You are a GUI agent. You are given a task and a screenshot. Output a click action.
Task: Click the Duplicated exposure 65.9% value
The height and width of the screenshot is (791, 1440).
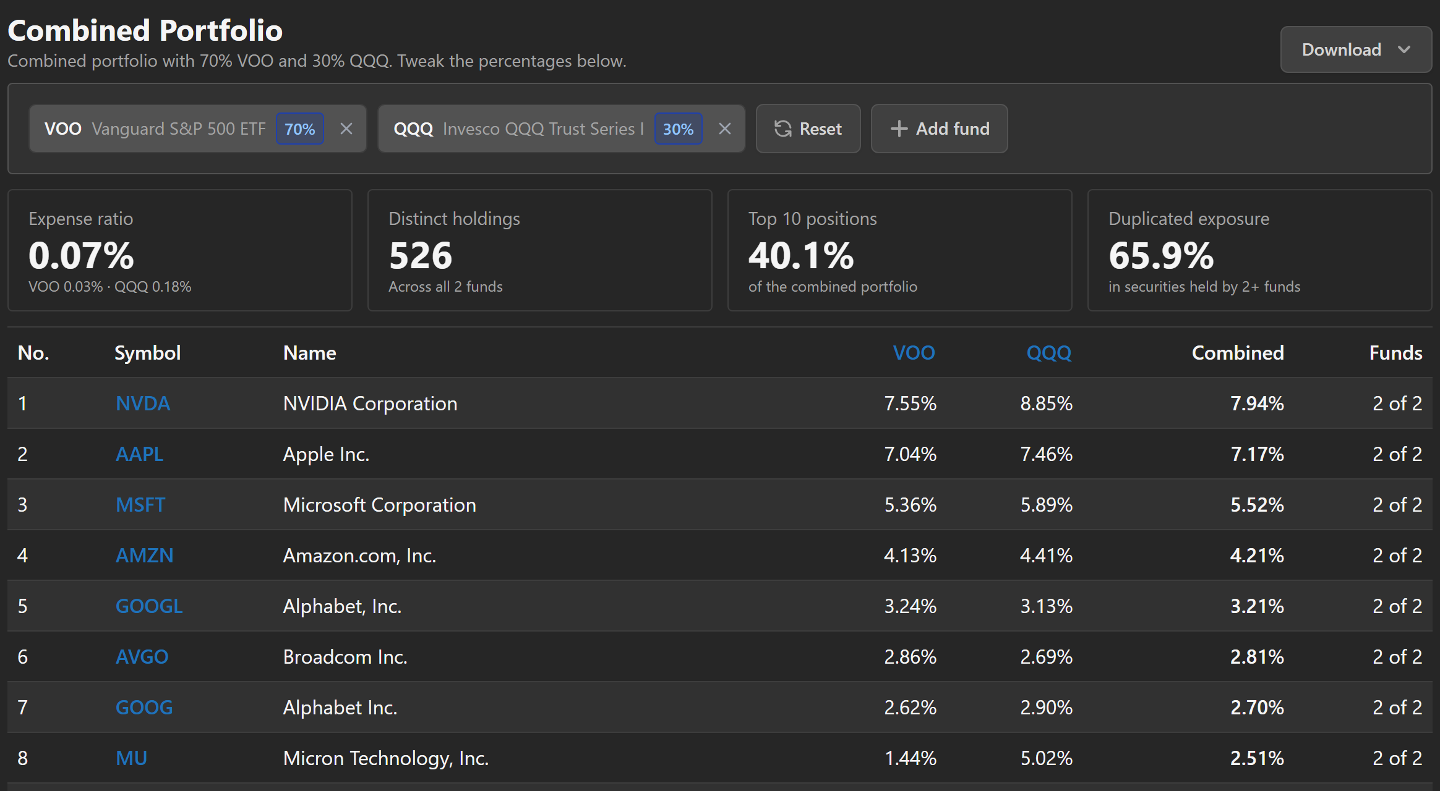pyautogui.click(x=1161, y=255)
